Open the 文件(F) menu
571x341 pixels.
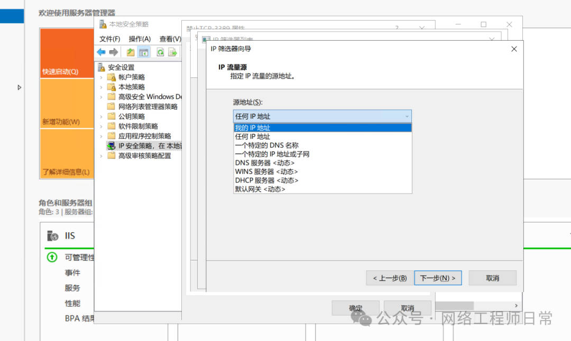click(x=109, y=39)
